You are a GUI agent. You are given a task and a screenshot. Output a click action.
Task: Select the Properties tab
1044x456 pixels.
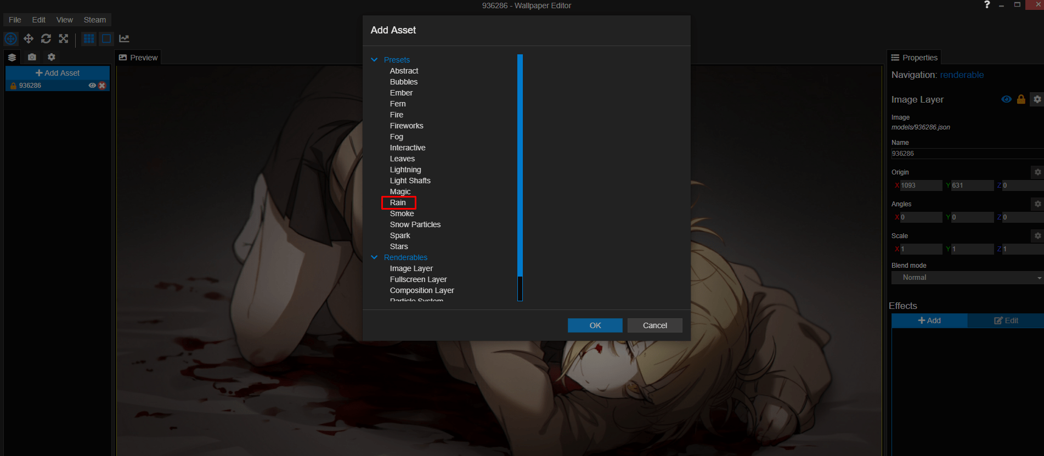[x=914, y=58]
